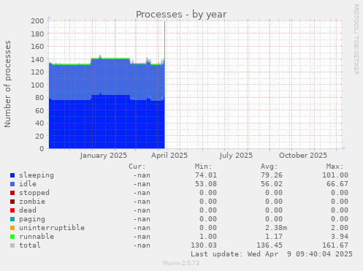Click the 'paging' legend label
This screenshot has height=271, width=363.
[x=32, y=219]
